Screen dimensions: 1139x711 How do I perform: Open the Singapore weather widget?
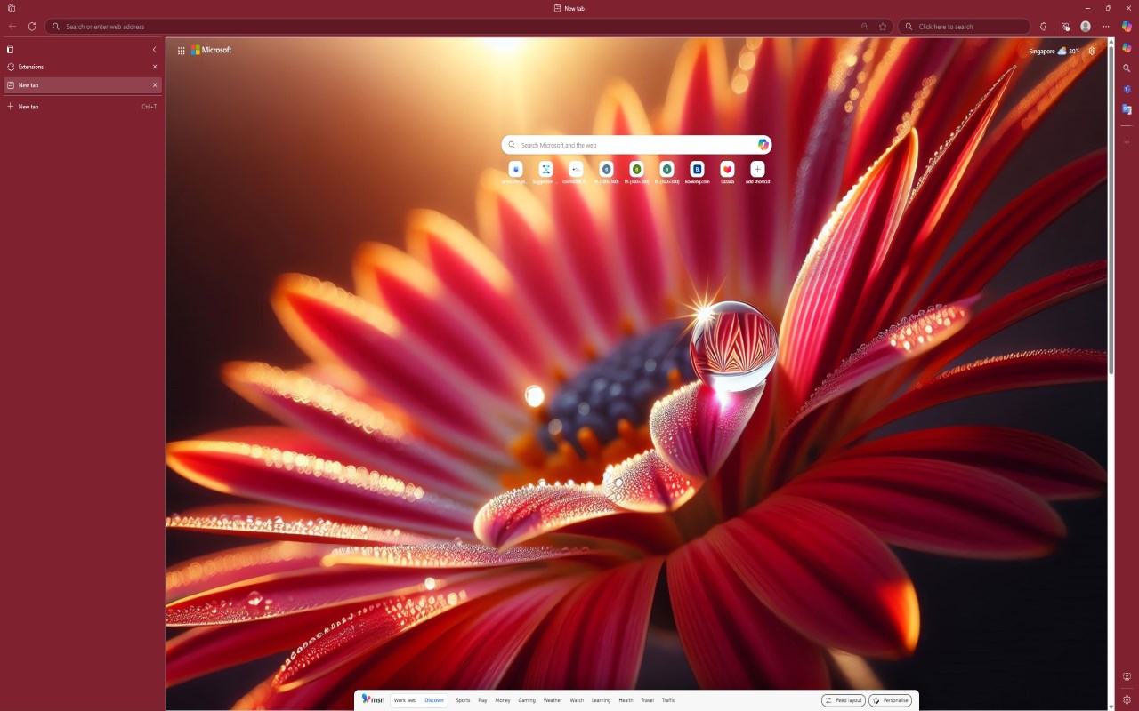pos(1054,52)
